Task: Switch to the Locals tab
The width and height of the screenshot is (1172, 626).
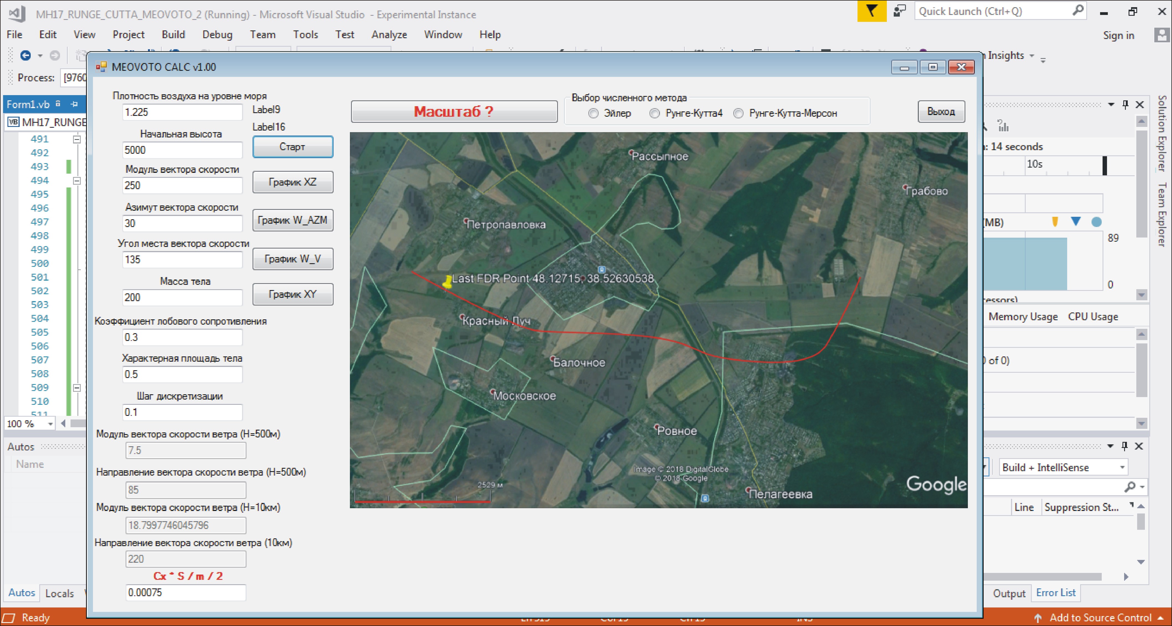Action: click(59, 593)
